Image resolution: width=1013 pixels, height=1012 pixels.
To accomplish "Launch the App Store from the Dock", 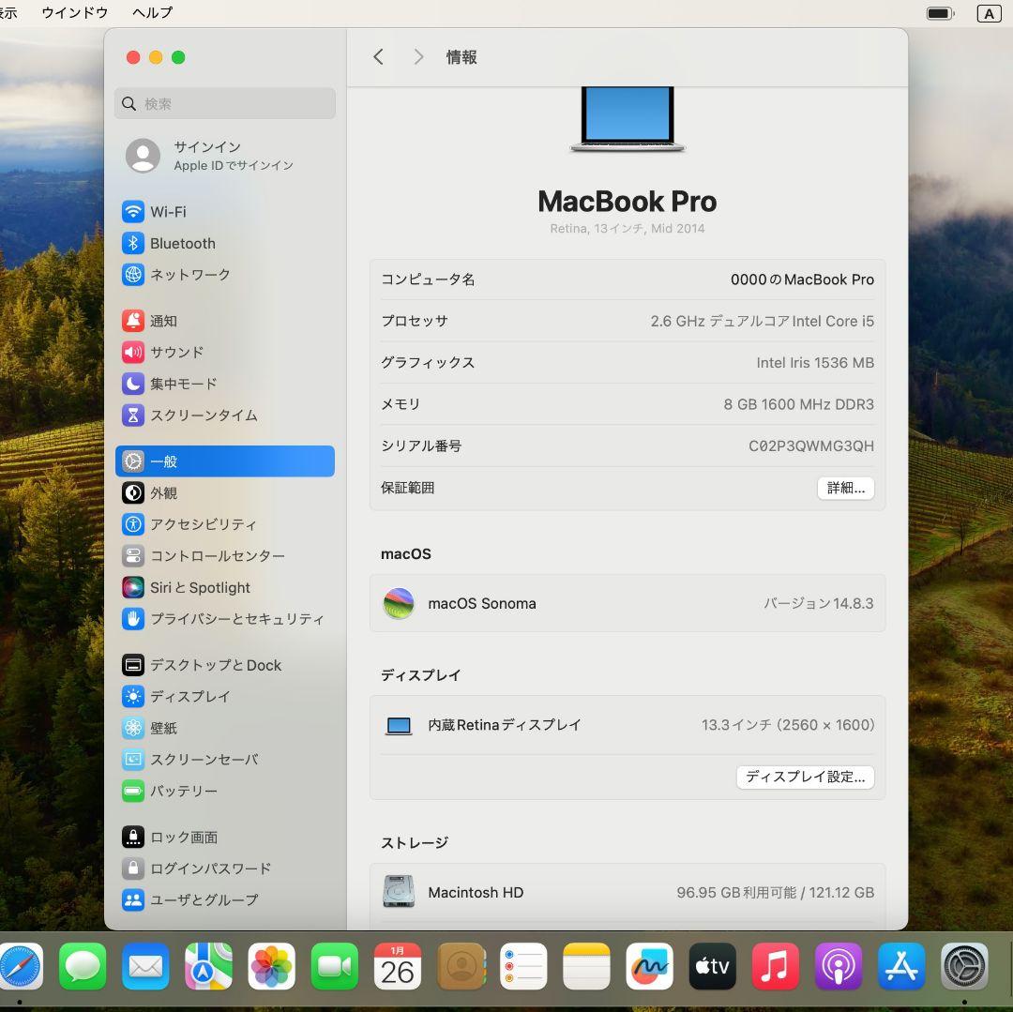I will click(900, 966).
